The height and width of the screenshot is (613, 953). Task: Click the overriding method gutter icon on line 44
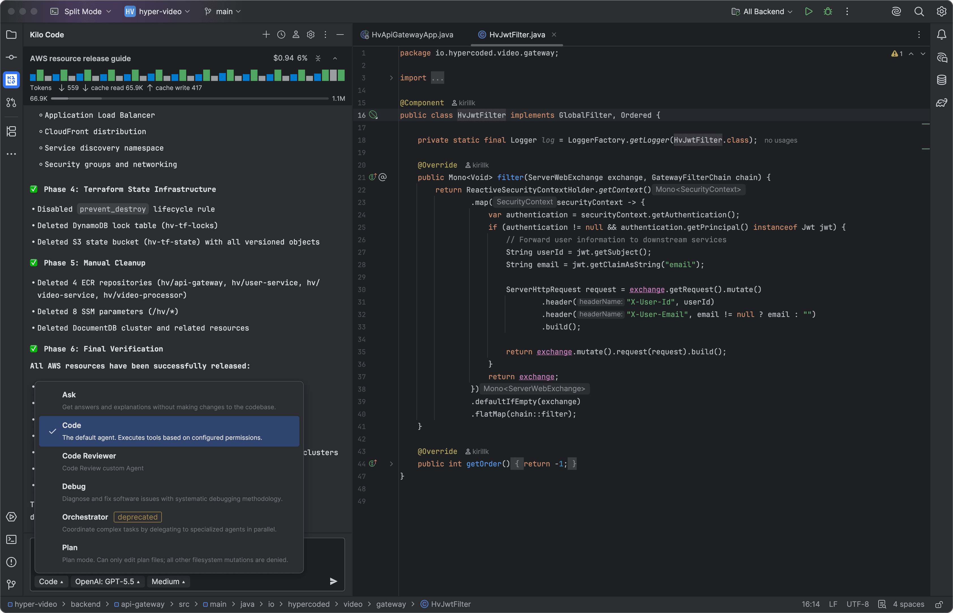(x=373, y=463)
